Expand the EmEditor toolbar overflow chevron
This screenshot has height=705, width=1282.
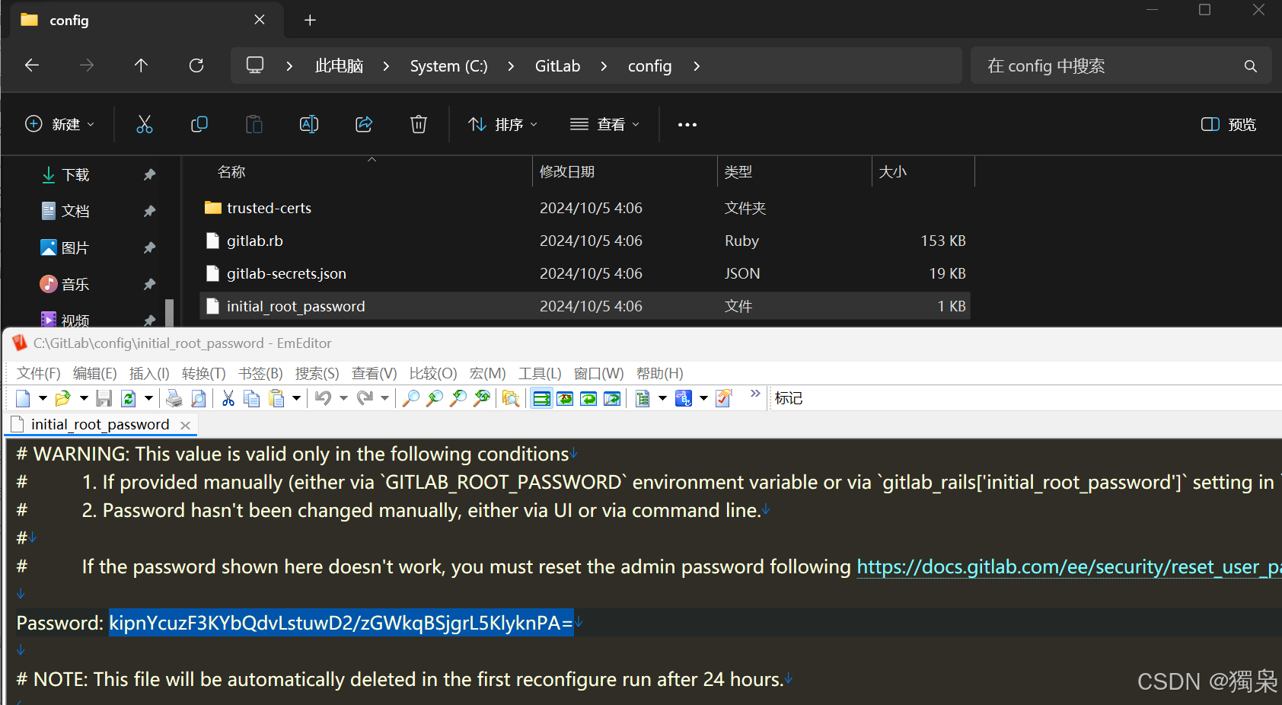[x=755, y=394]
